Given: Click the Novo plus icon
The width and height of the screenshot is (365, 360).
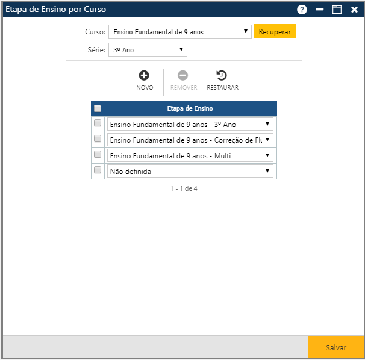Looking at the screenshot, I should (x=144, y=76).
